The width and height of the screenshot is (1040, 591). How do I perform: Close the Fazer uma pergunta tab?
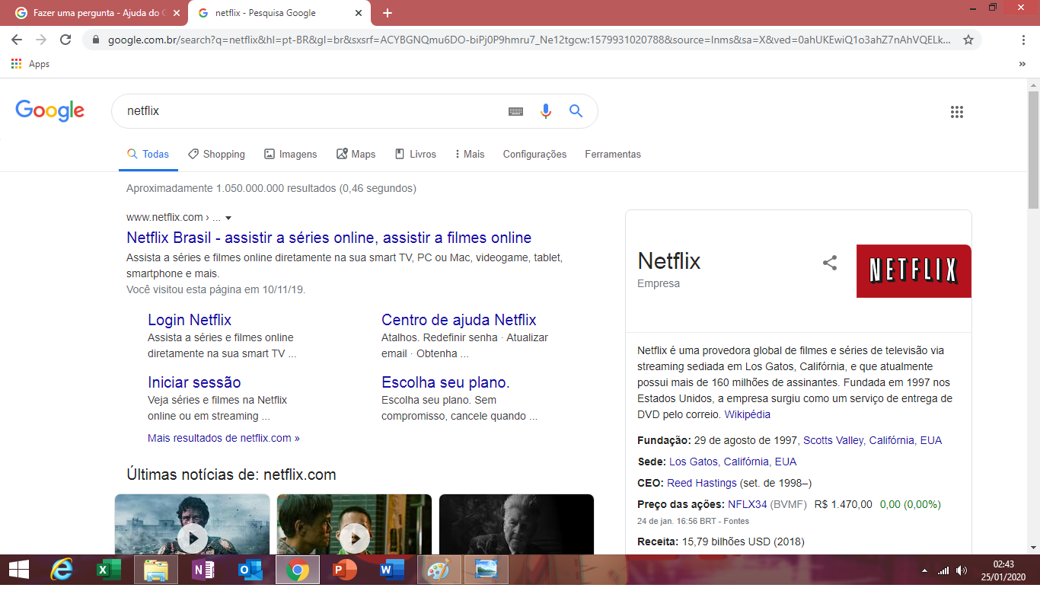coord(177,13)
